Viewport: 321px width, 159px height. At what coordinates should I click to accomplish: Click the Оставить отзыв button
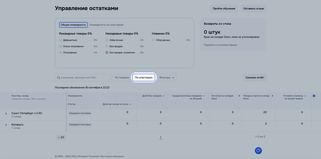click(x=253, y=9)
